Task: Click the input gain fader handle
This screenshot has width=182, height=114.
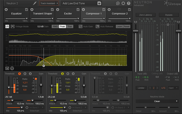Action: (136, 31)
